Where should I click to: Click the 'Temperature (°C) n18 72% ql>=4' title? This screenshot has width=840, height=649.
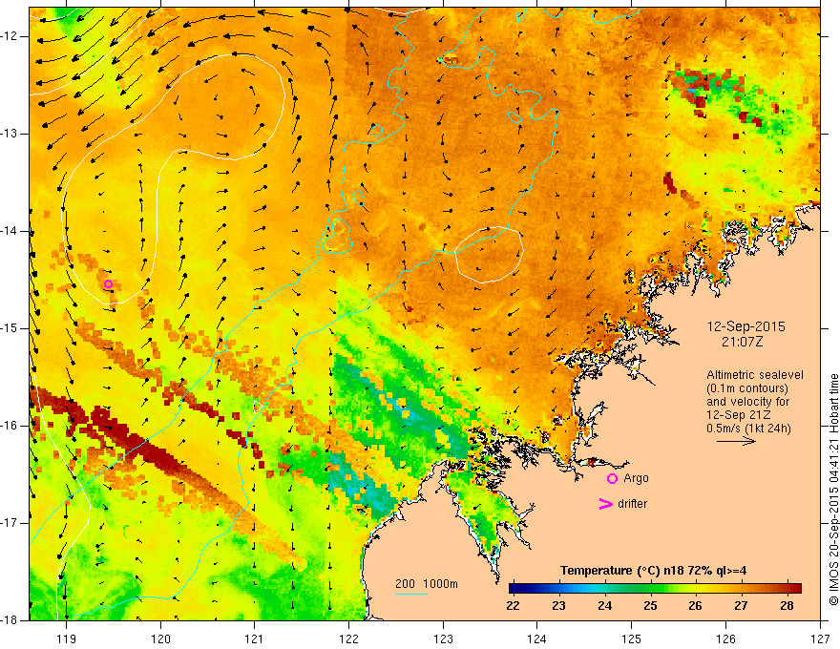click(654, 571)
